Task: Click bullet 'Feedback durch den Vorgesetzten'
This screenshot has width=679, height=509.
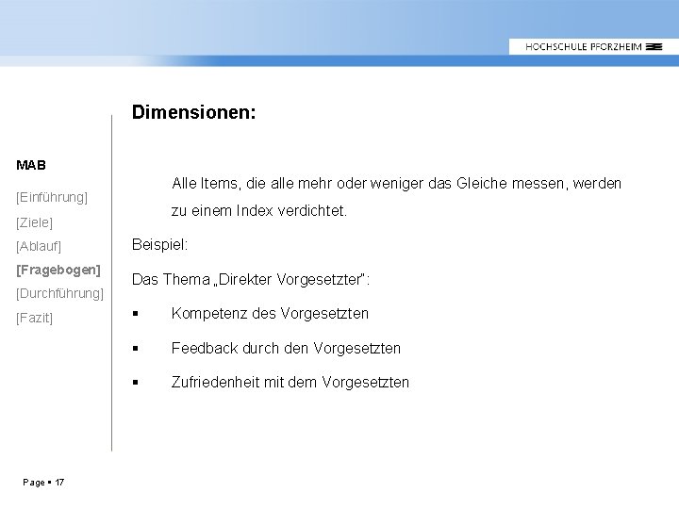Action: click(286, 348)
